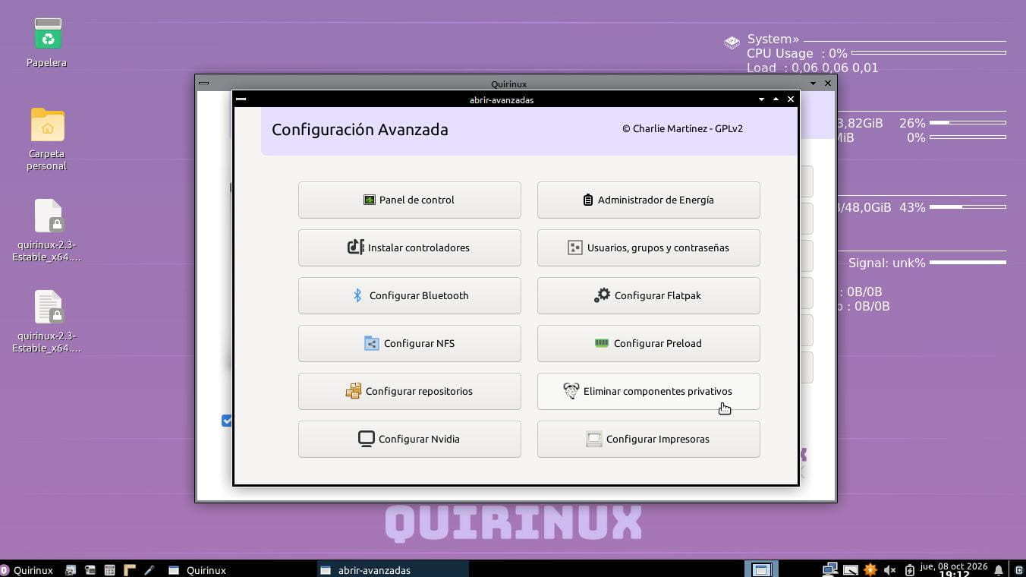Screen dimensions: 1026x577
Task: Select Configurar NFS
Action: 409,343
